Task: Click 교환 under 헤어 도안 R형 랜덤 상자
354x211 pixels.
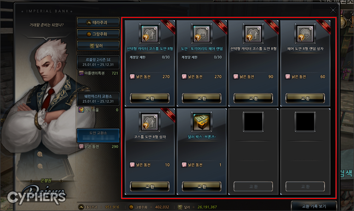Action: coord(305,98)
